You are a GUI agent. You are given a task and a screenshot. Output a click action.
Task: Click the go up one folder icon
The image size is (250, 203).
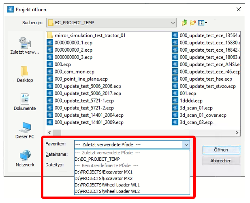pos(185,23)
